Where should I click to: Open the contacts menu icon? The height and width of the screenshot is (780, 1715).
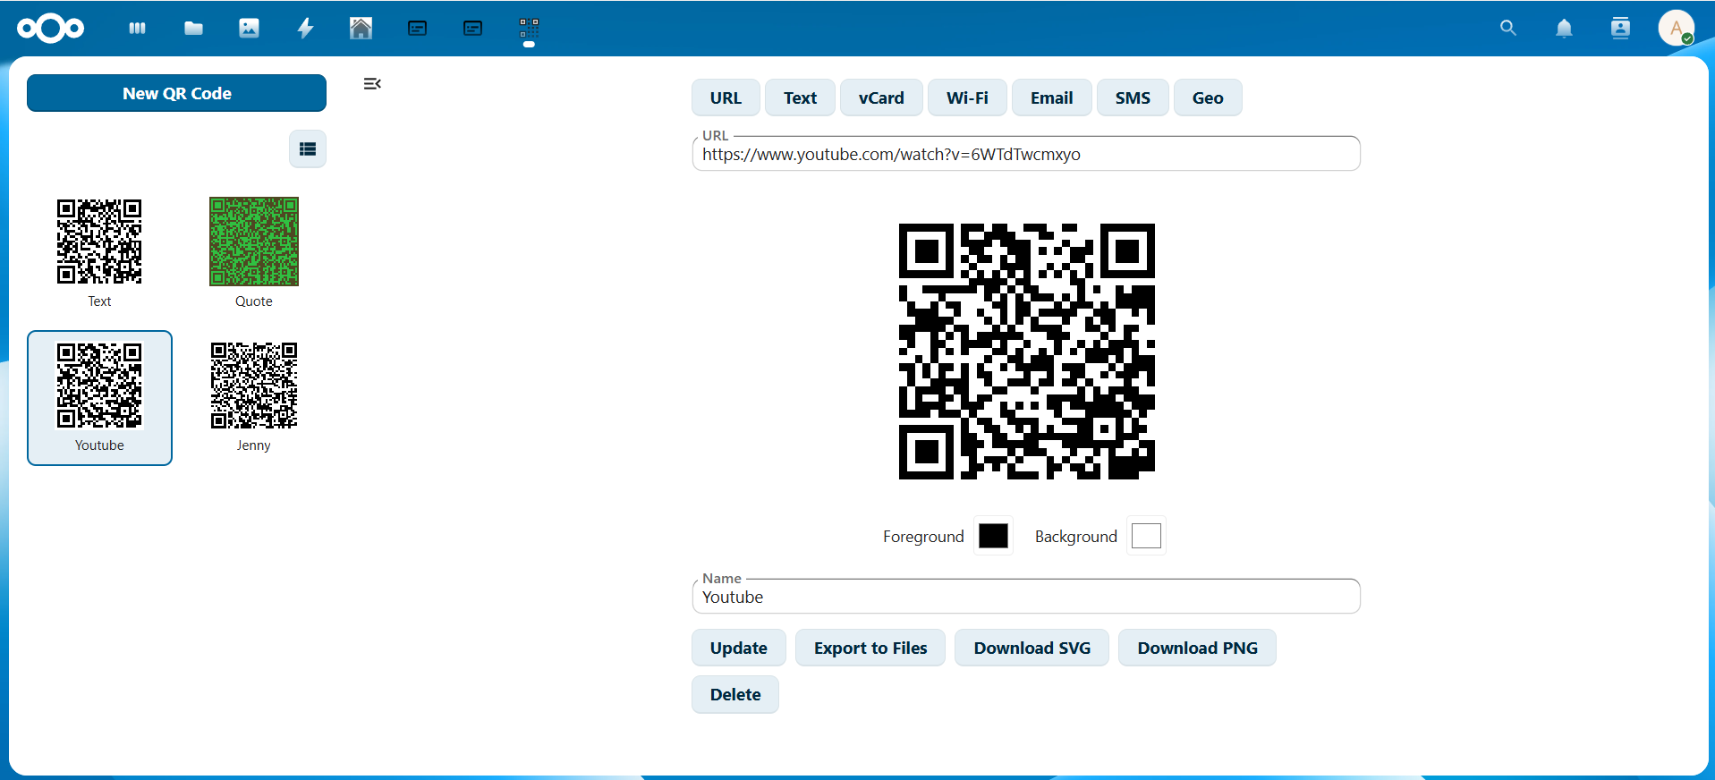tap(1620, 29)
